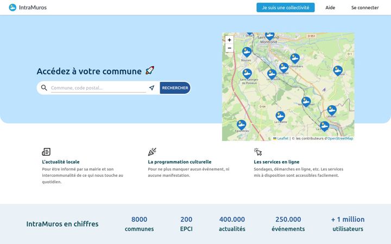The image size is (391, 244).
Task: Click the L'actualité locale heading
Action: pyautogui.click(x=61, y=162)
